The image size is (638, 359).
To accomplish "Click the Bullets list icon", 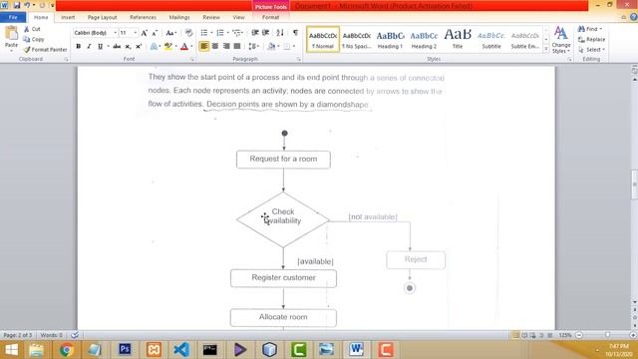I will click(203, 33).
